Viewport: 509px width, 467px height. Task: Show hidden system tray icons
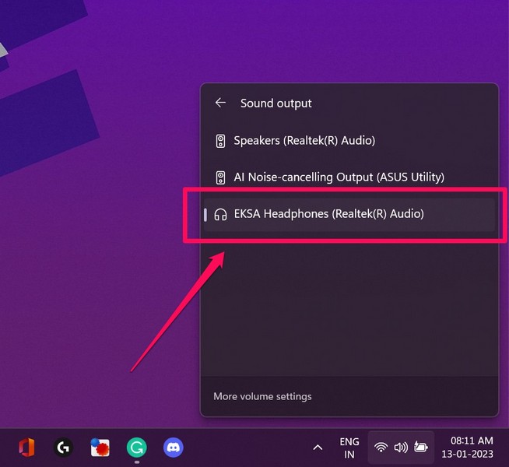(x=318, y=448)
